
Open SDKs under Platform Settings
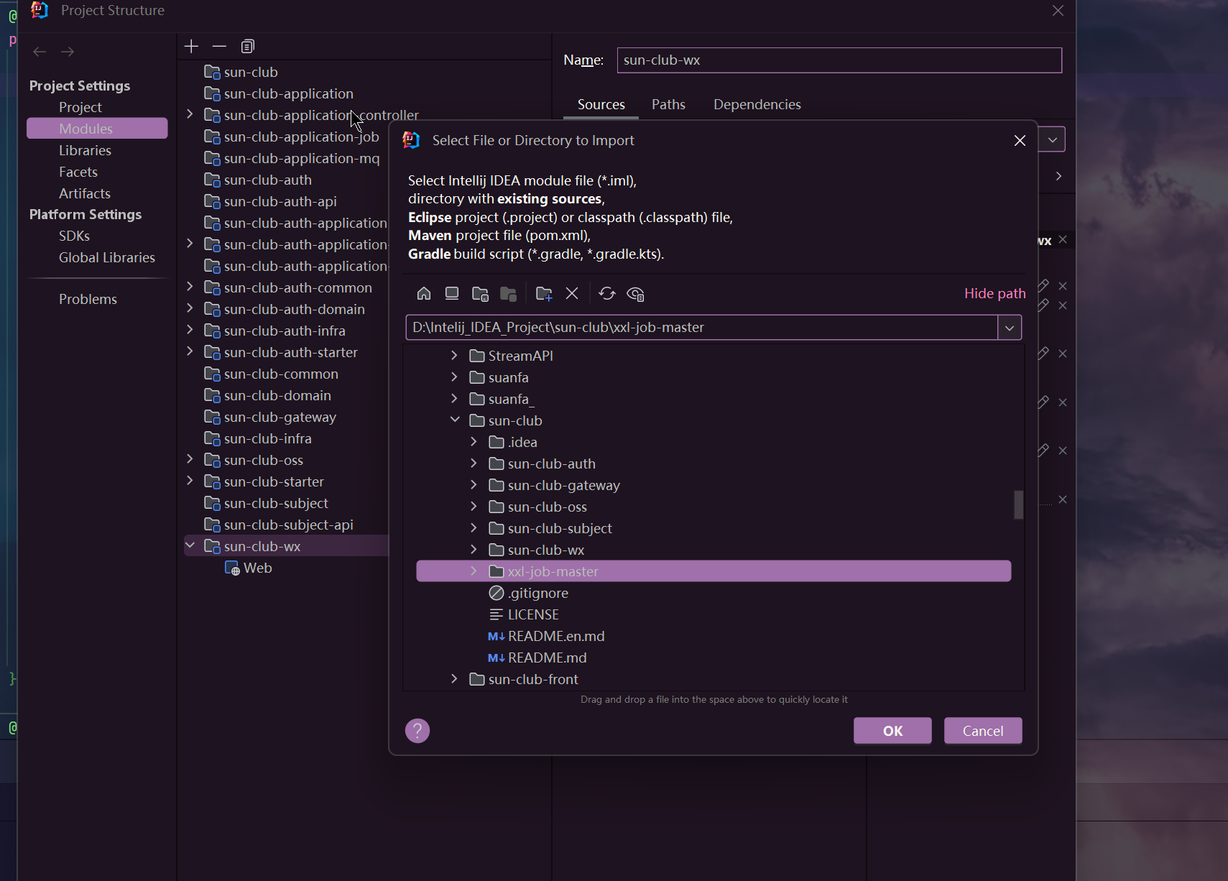pos(74,236)
